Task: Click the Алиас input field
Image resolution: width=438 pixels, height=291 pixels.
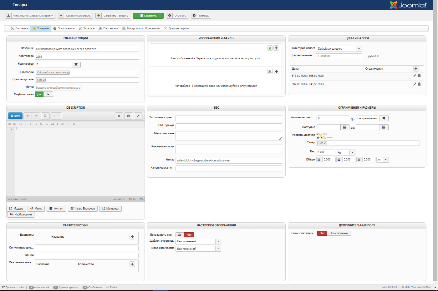Action: [x=229, y=160]
